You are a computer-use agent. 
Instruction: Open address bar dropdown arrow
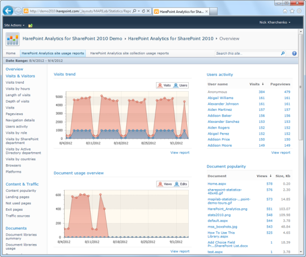(139, 11)
